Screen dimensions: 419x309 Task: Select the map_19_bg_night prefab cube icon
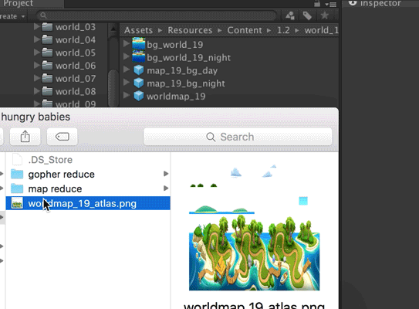[139, 83]
